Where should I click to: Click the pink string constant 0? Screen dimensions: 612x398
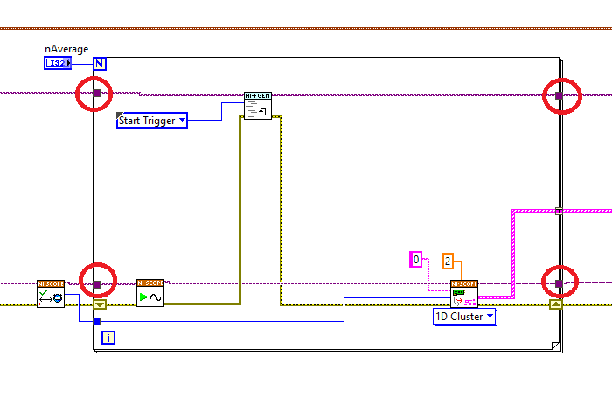(415, 259)
